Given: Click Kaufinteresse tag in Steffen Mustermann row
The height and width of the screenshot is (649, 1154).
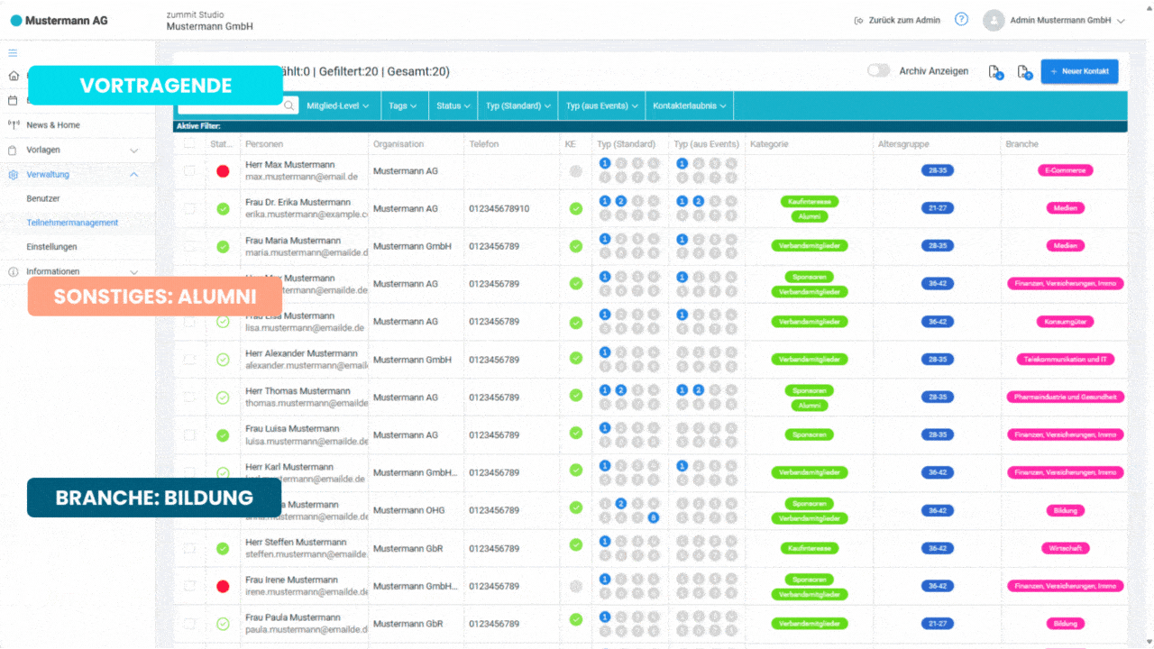Looking at the screenshot, I should 809,548.
